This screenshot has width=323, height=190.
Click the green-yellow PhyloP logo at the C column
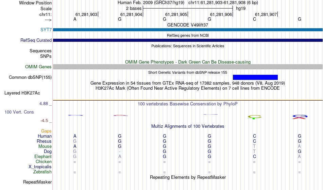point(254,117)
